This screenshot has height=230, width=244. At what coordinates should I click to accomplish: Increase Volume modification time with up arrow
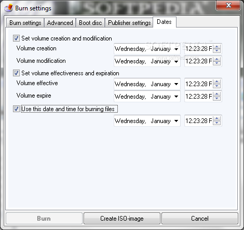(217, 59)
